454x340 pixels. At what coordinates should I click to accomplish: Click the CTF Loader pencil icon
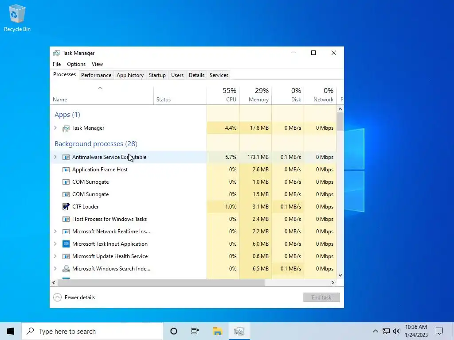tap(66, 207)
